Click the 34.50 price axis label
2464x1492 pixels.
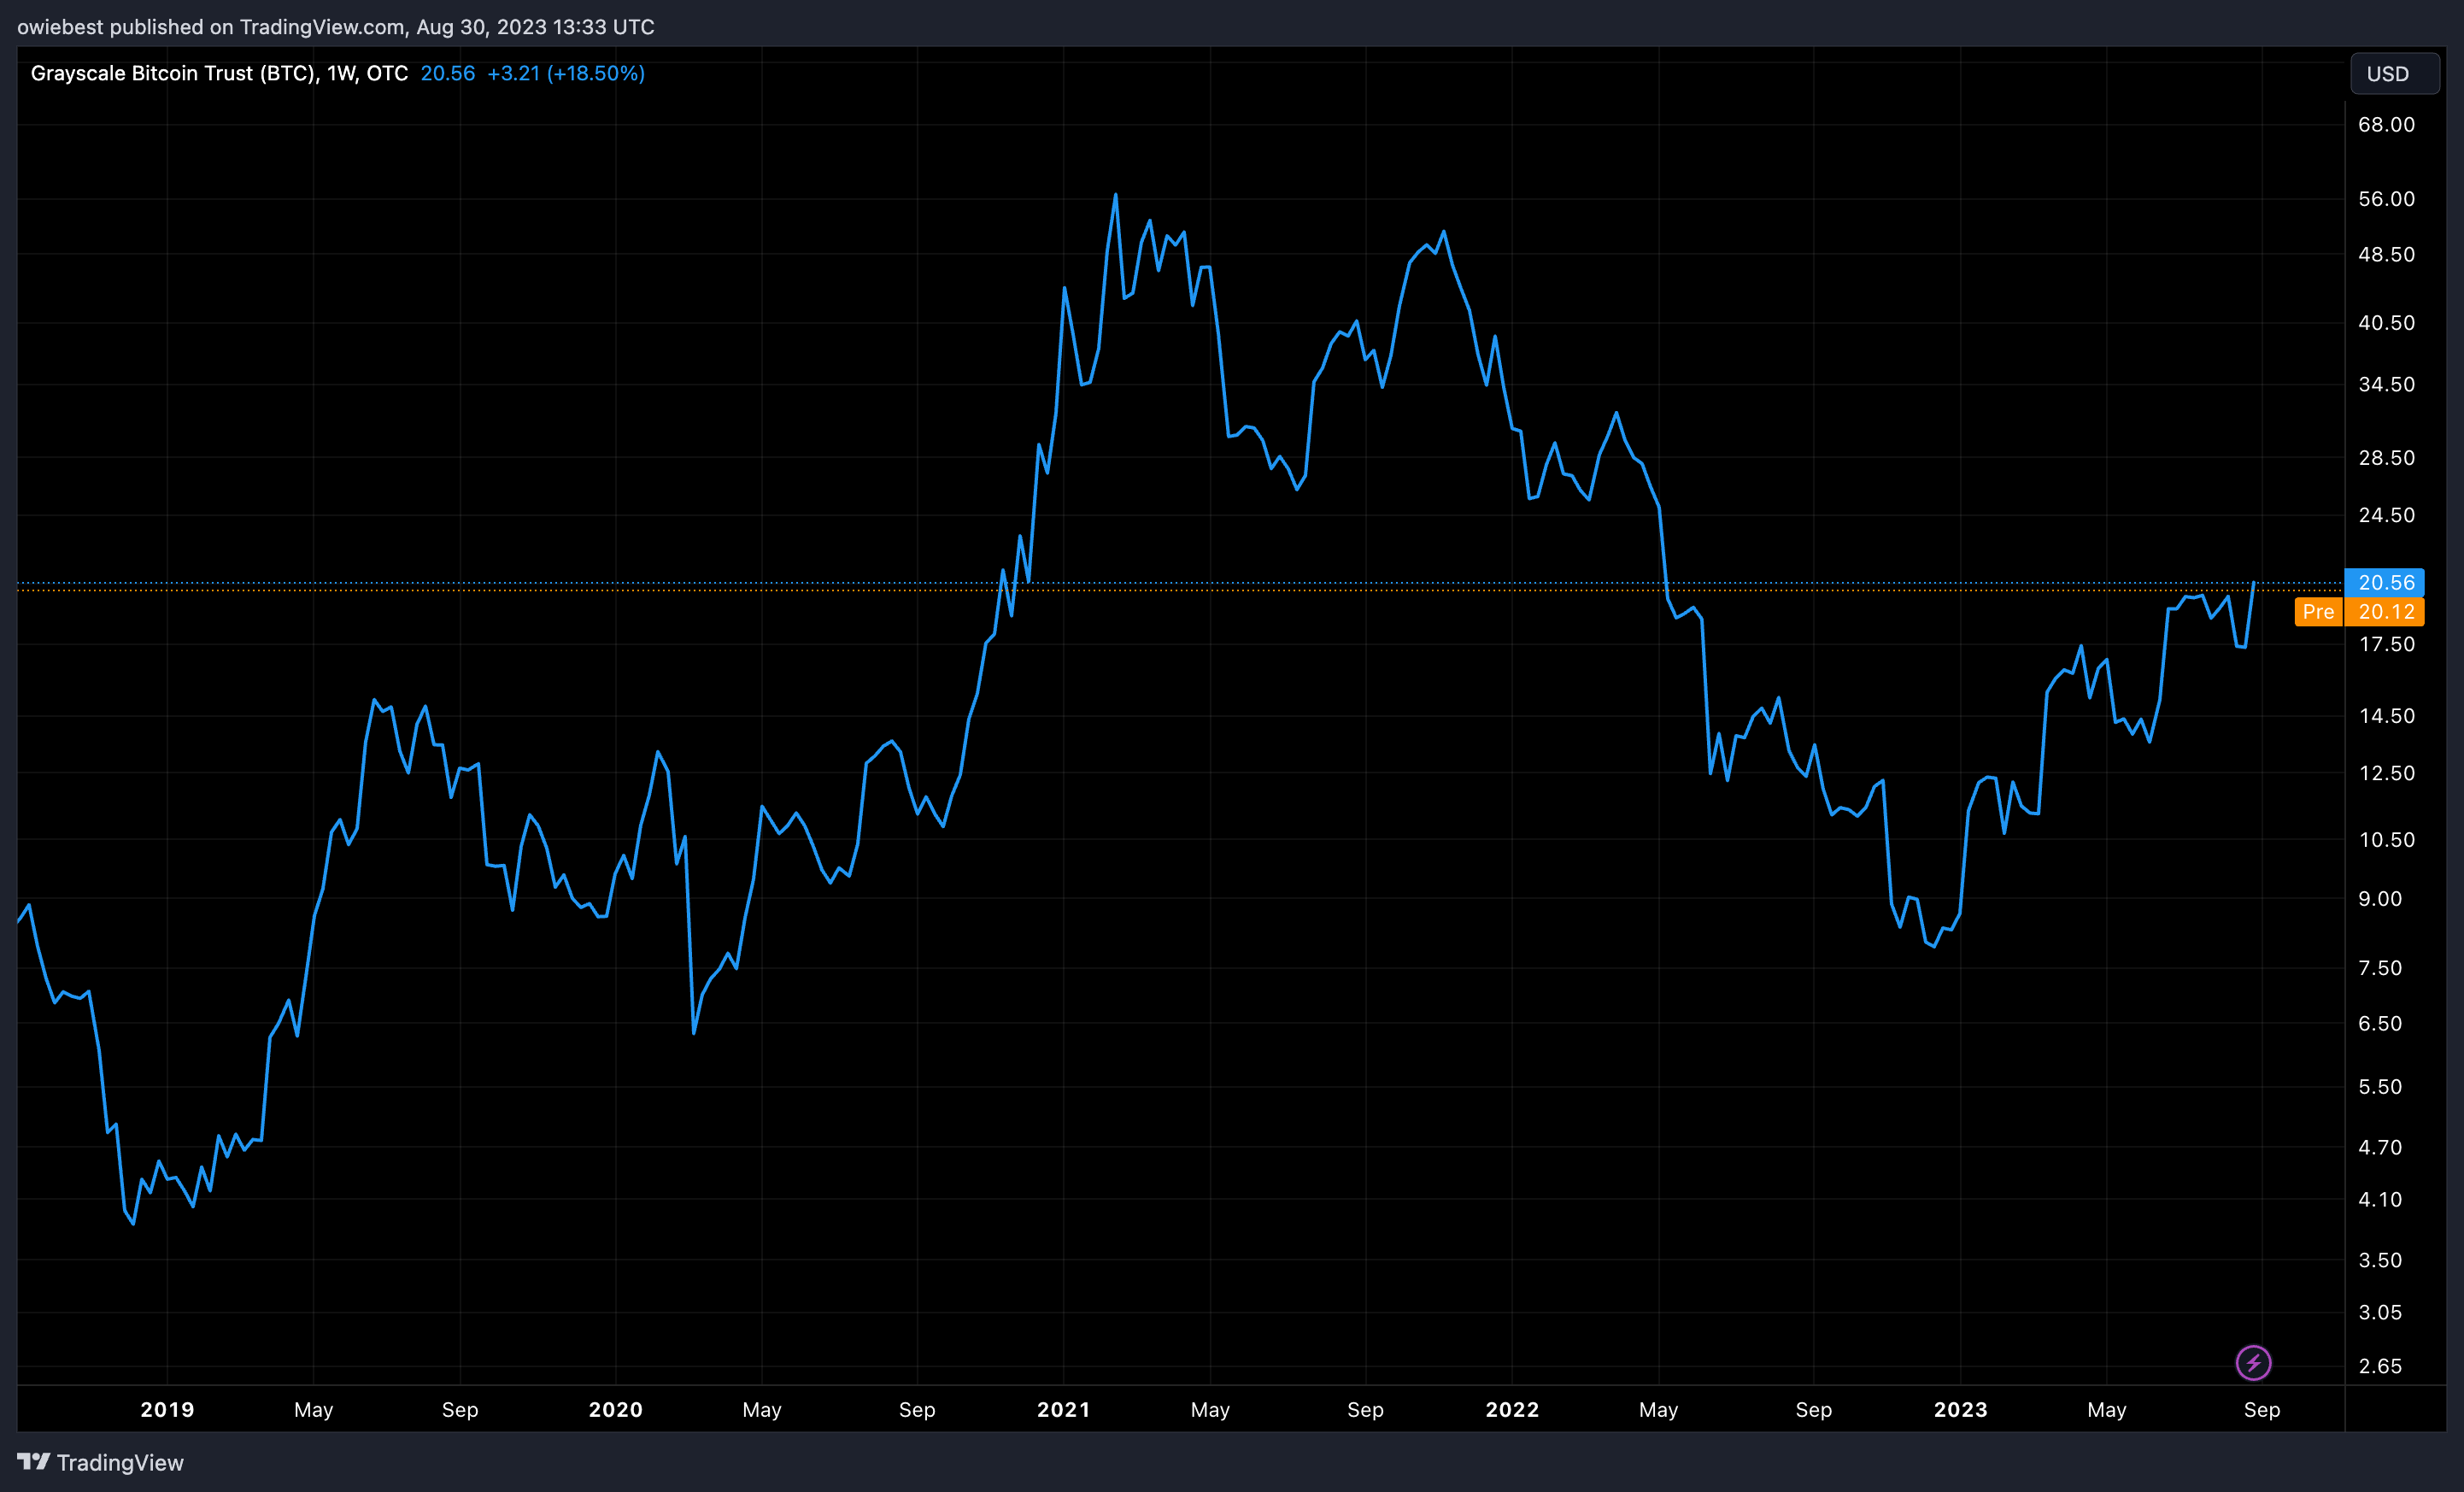2386,384
